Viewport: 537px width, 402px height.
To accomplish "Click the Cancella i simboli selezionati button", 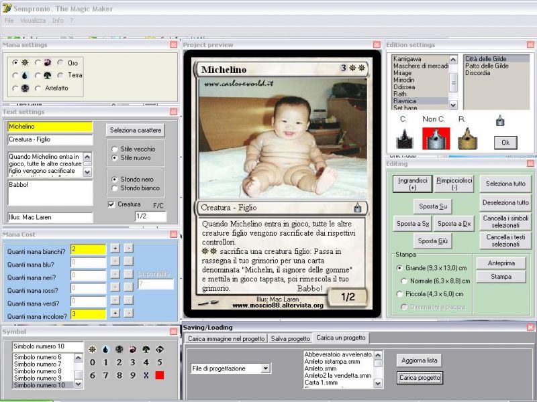I will click(505, 222).
